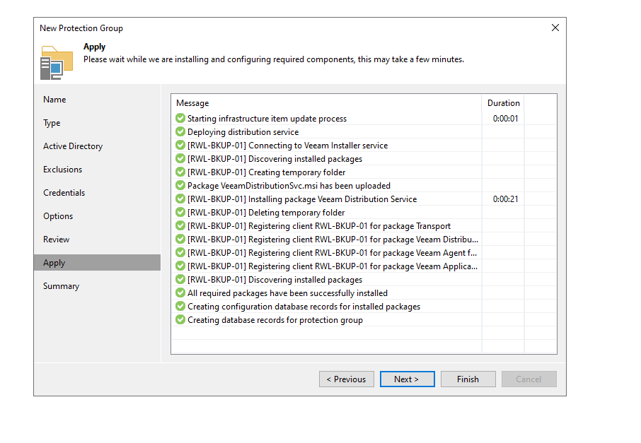Click the Previous button
The height and width of the screenshot is (443, 641).
(x=346, y=379)
